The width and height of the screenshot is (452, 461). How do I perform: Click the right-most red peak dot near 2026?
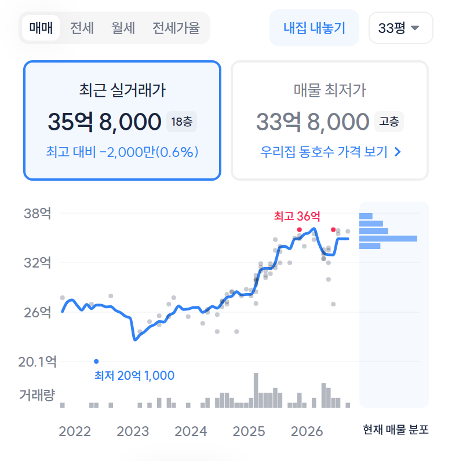333,229
